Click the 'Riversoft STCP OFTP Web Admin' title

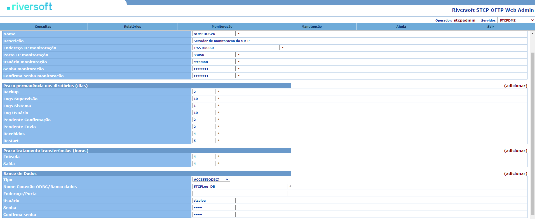click(x=493, y=10)
